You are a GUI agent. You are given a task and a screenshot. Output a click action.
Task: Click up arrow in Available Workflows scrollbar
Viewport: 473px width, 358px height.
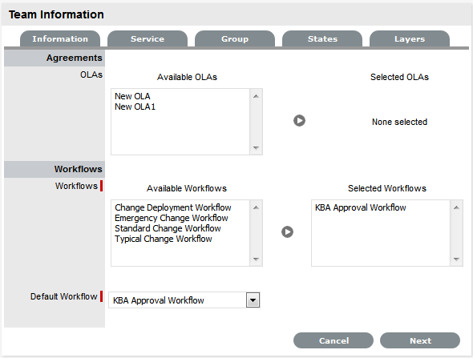[x=256, y=207]
